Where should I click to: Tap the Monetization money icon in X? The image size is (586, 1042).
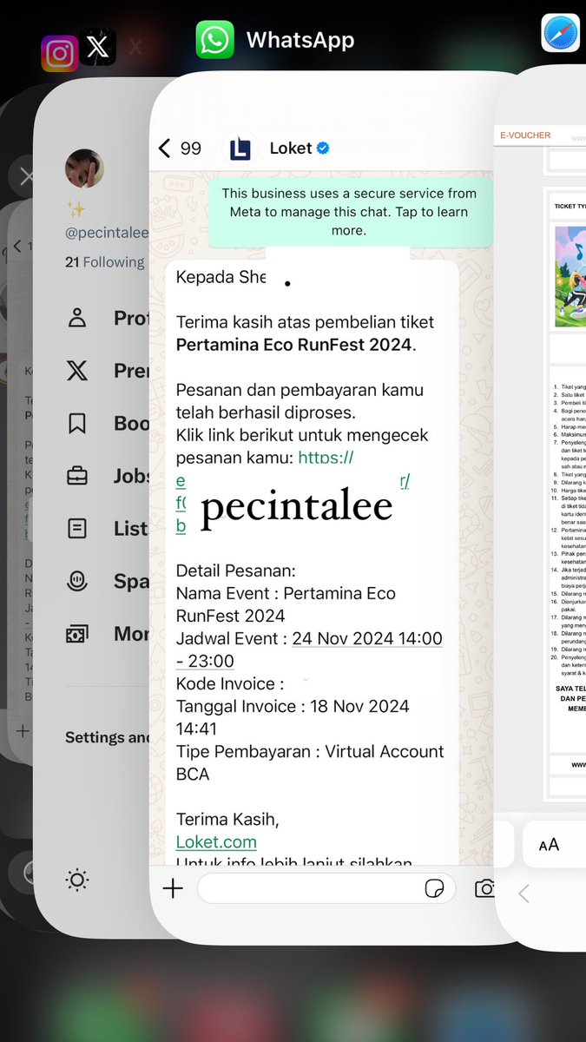[77, 634]
